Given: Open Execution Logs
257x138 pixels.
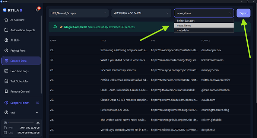Looking at the screenshot, I should (21, 71).
